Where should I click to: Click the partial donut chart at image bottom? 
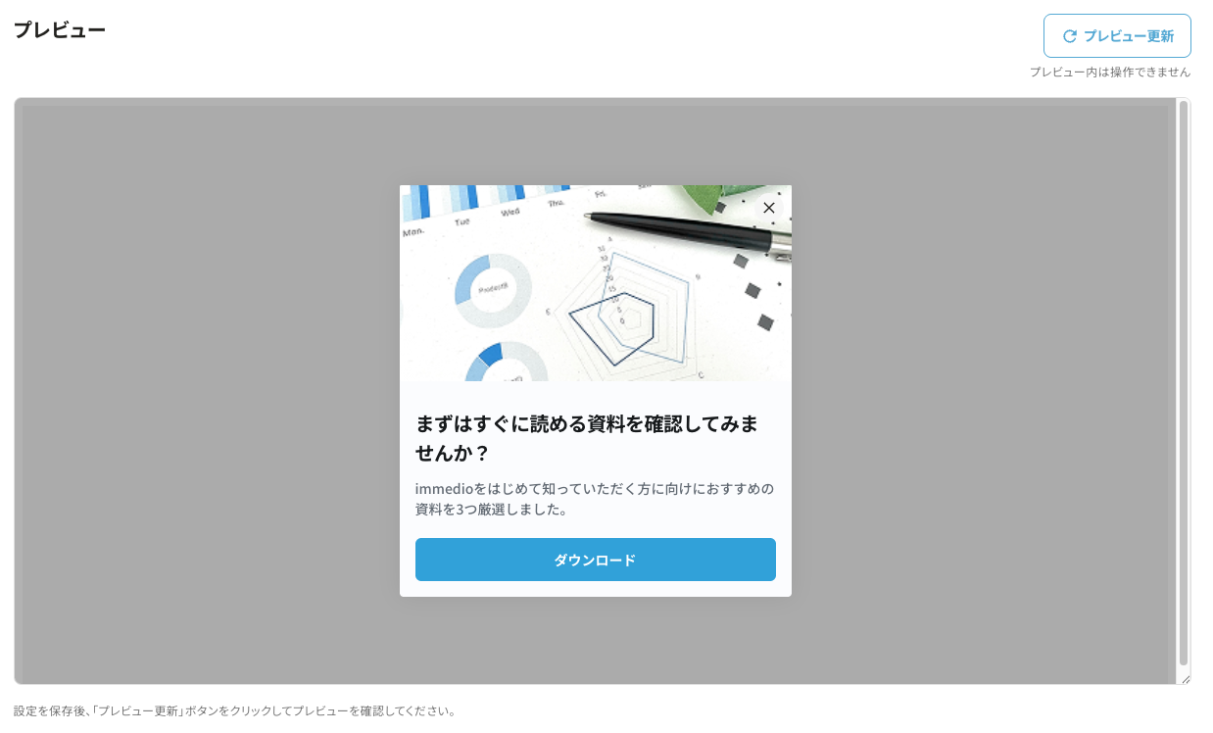506,362
